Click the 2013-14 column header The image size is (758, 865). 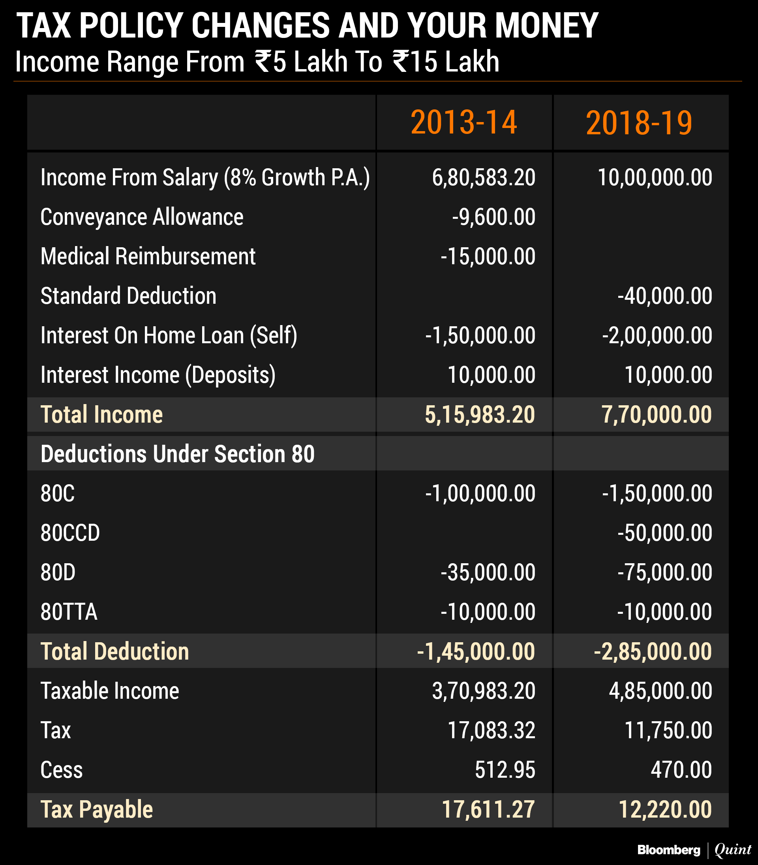coord(463,123)
